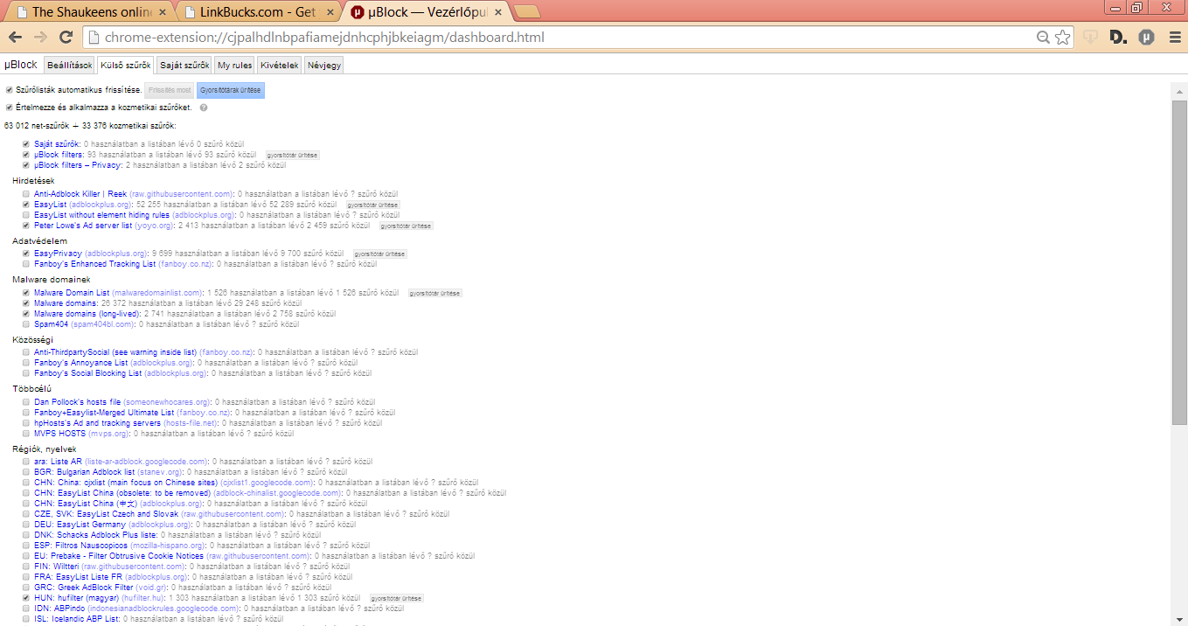Image resolution: width=1188 pixels, height=626 pixels.
Task: Open the yoyo.org source link
Action: click(154, 226)
